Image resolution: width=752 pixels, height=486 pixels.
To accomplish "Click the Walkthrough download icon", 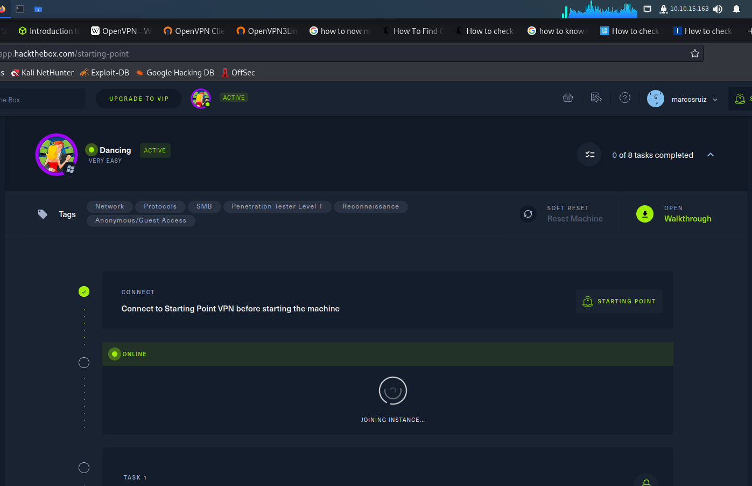I will 644,214.
